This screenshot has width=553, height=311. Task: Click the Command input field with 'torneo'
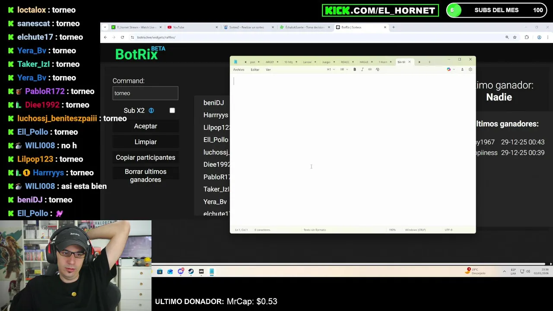[x=145, y=93]
